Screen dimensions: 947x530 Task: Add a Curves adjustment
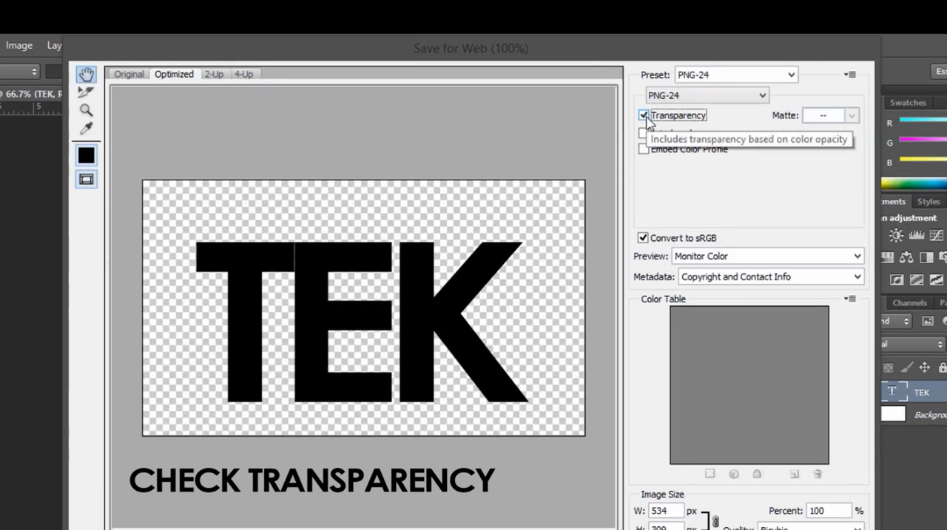[936, 236]
